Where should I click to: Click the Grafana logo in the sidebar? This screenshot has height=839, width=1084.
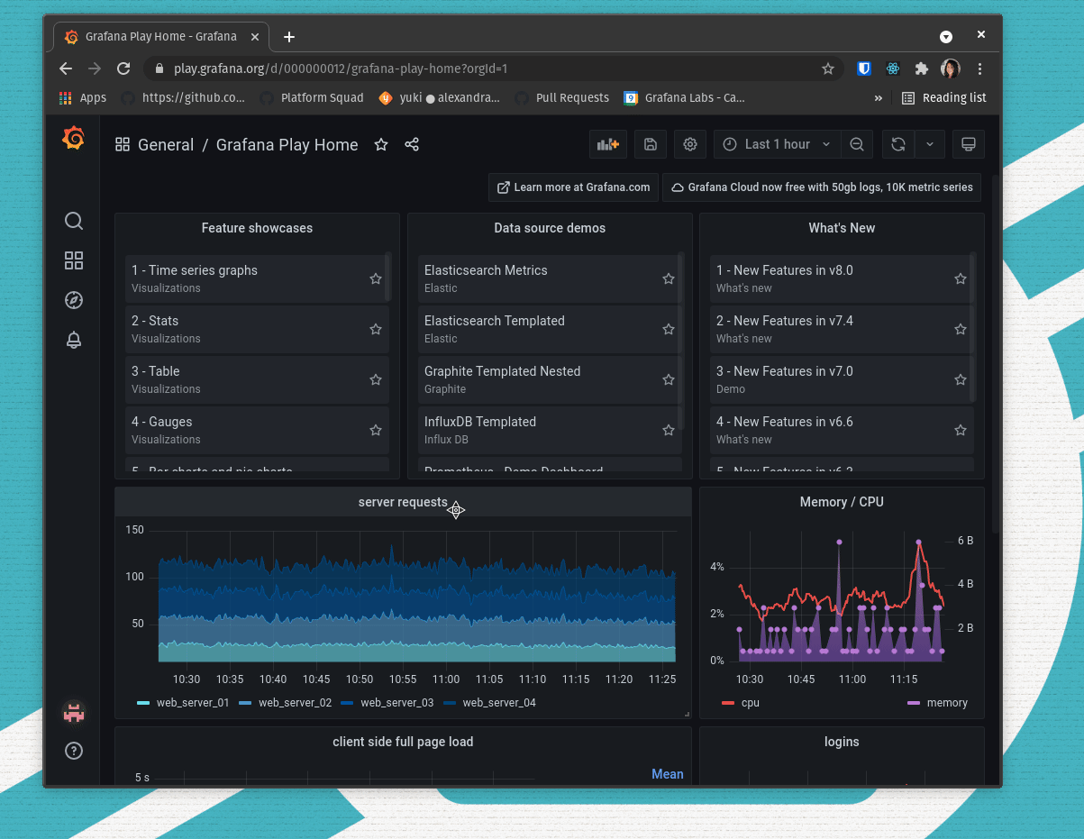coord(73,138)
